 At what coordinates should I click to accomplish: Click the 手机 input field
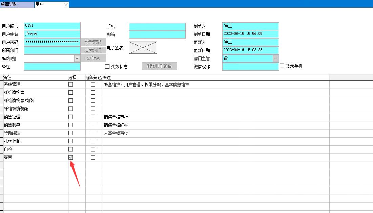(157, 26)
